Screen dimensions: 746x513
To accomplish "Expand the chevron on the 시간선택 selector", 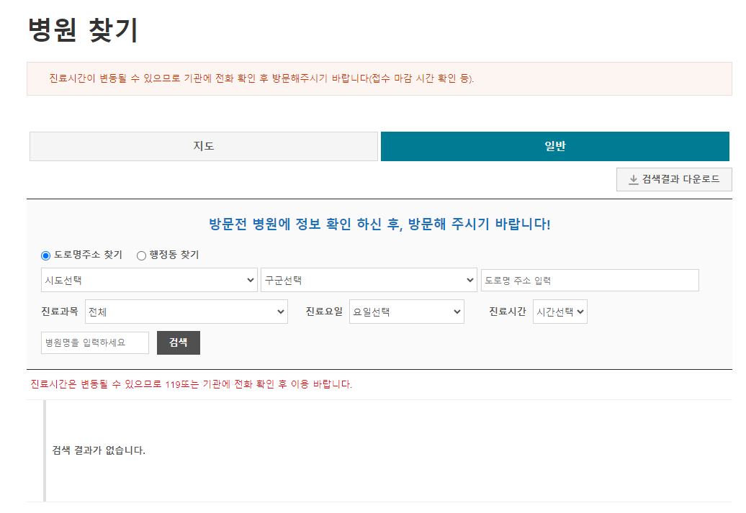I will click(x=581, y=312).
